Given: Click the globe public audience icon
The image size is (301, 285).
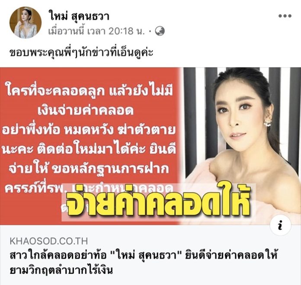Looking at the screenshot, I should pos(160,31).
